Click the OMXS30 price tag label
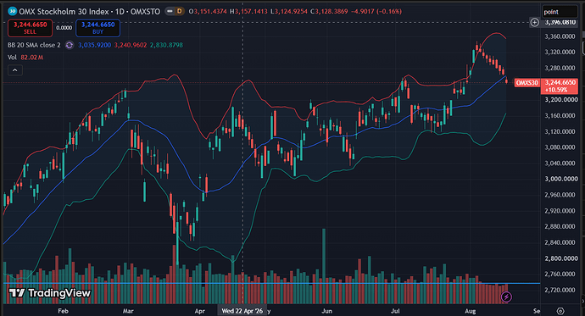The image size is (585, 316). click(x=526, y=83)
